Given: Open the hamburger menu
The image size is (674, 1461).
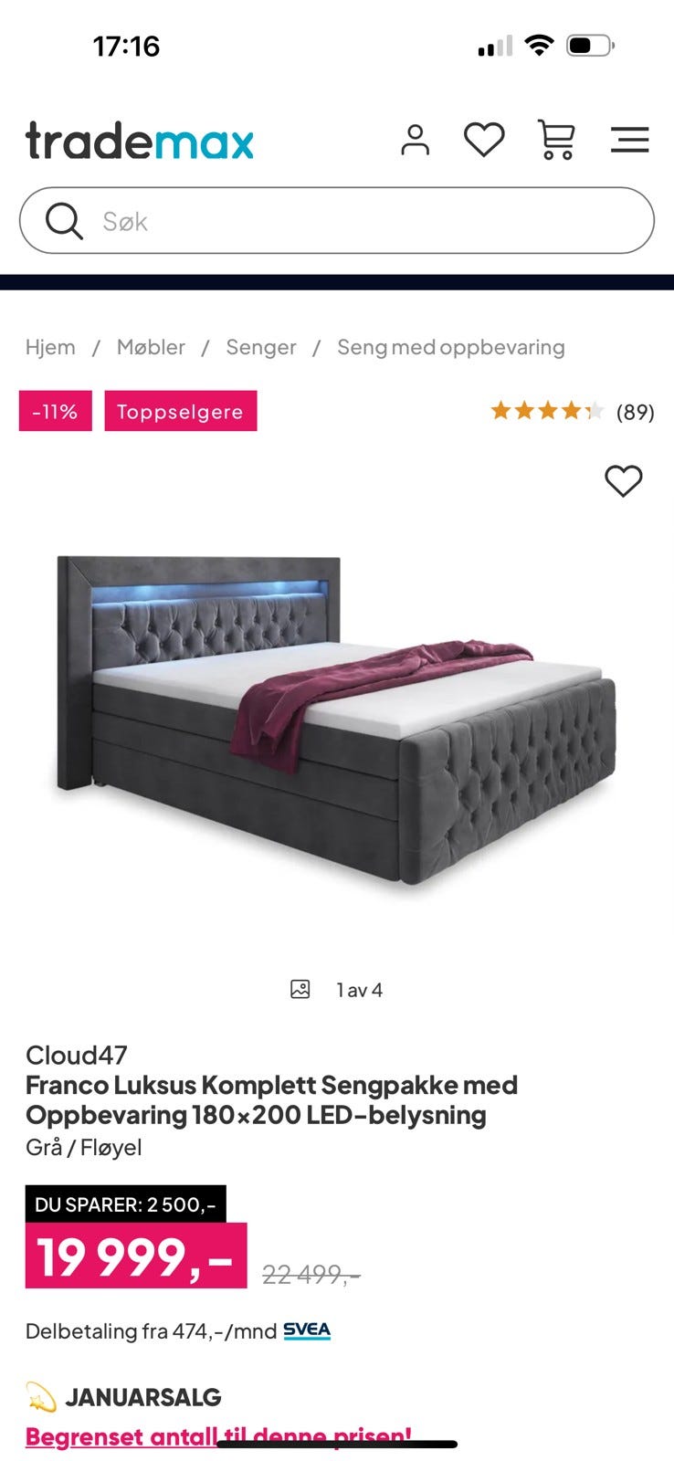Looking at the screenshot, I should point(629,140).
